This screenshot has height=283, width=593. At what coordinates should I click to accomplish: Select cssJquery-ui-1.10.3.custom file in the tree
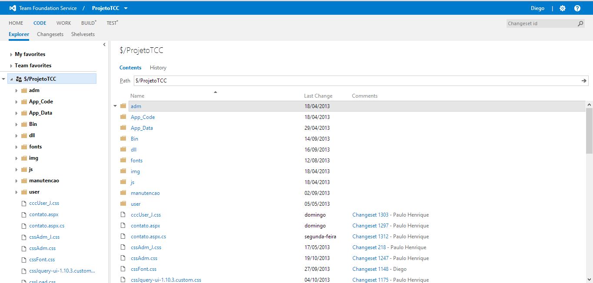[x=62, y=271]
